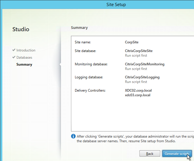Viewport: 194px width, 161px height.
Task: Select the CitrixCorpSiteMonitoring database name
Action: point(145,64)
